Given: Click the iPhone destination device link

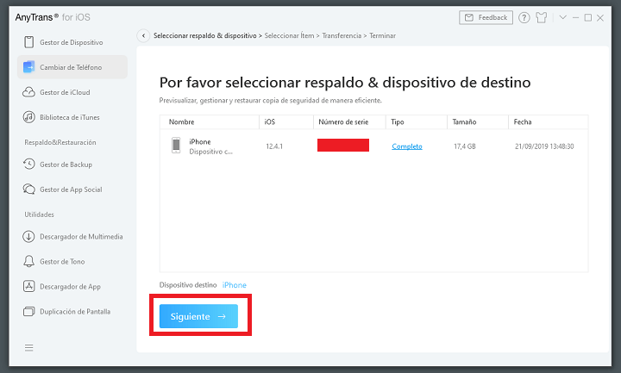Looking at the screenshot, I should click(234, 285).
